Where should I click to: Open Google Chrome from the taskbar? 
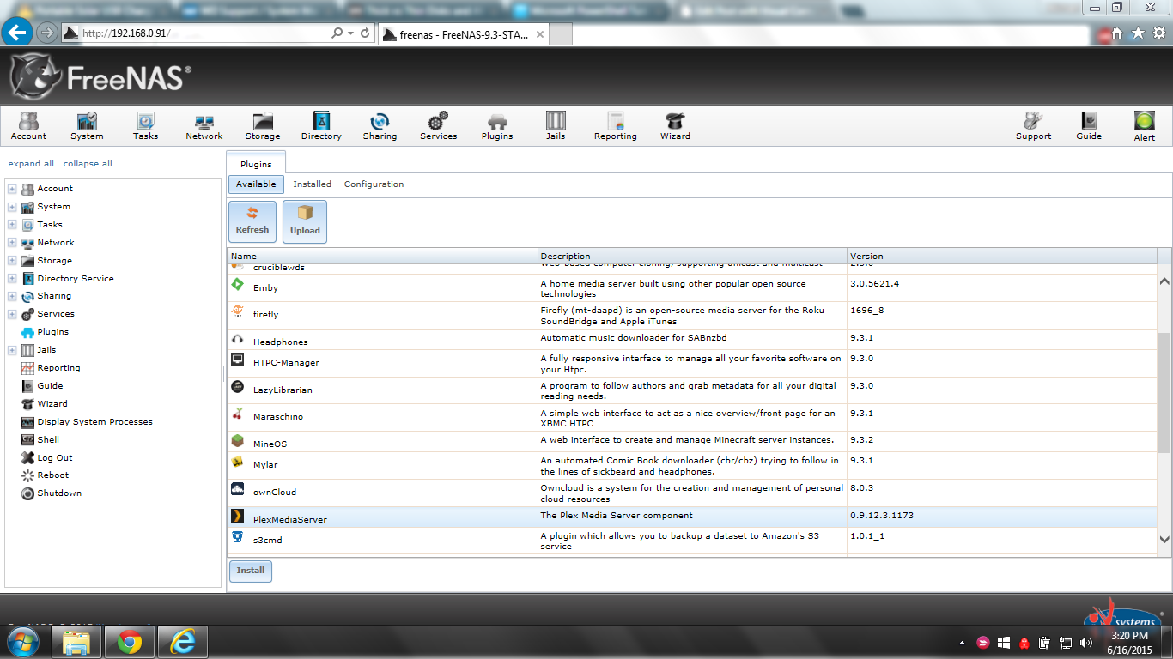click(130, 642)
